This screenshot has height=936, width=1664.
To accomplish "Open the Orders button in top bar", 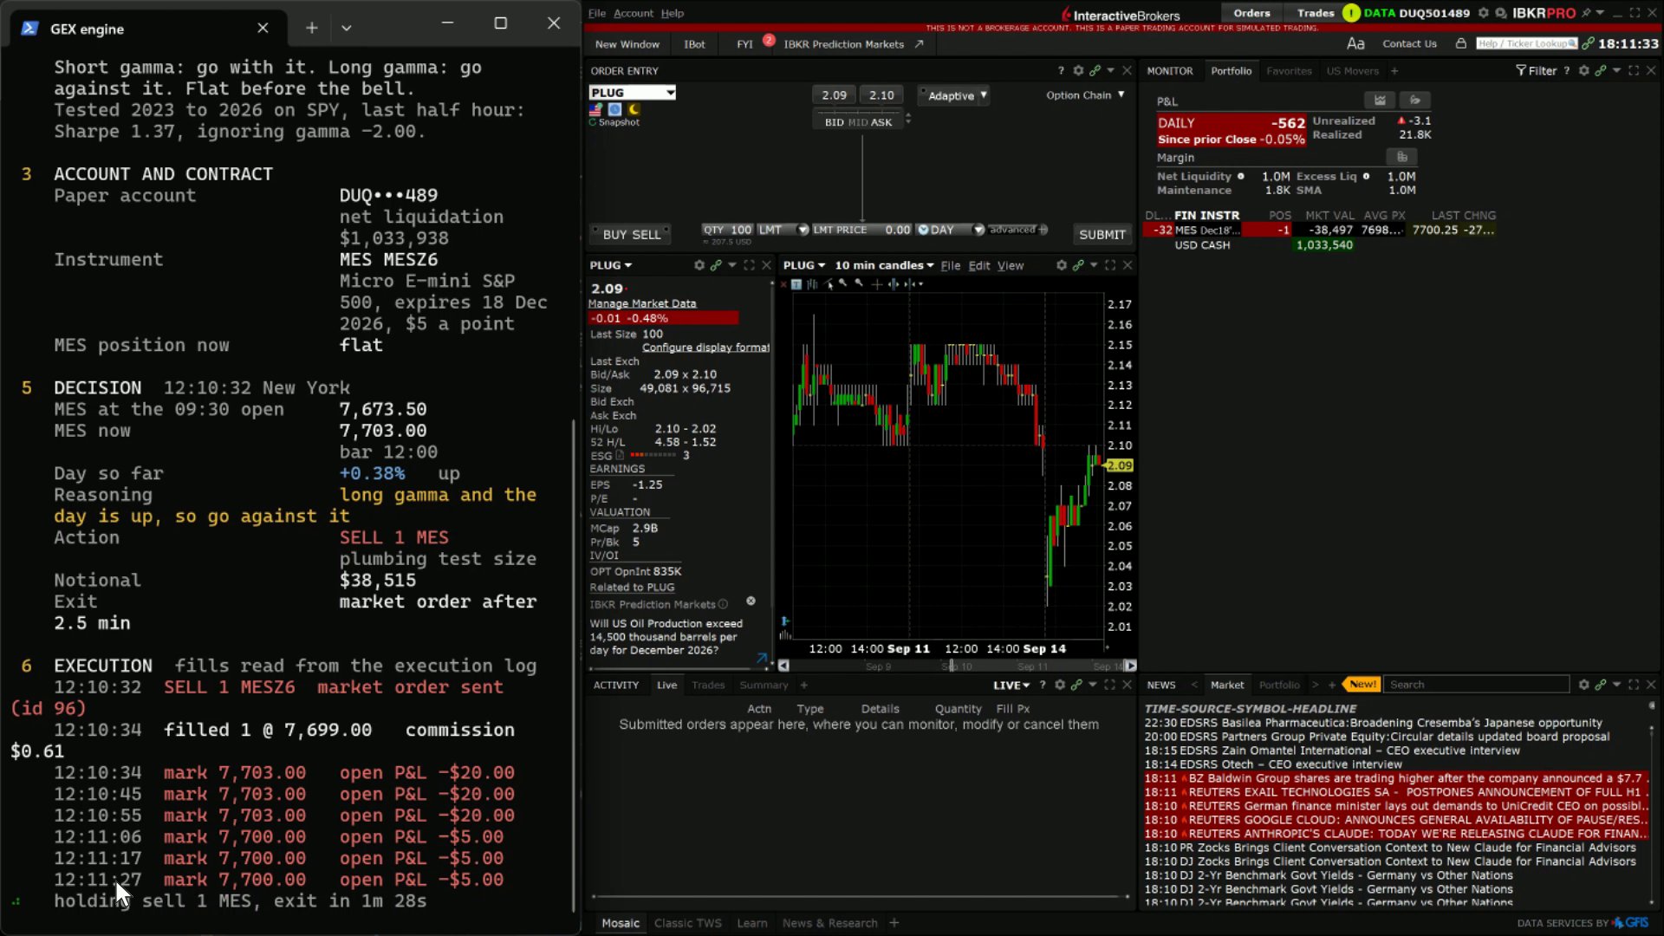I will click(1251, 13).
